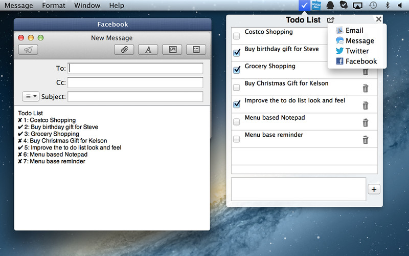Open the volume menu bar icon
This screenshot has width=409, height=256.
pos(400,5)
